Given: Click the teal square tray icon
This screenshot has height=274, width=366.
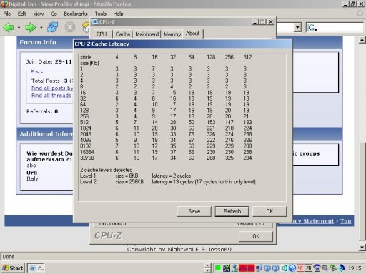Looking at the screenshot, I should [284, 268].
